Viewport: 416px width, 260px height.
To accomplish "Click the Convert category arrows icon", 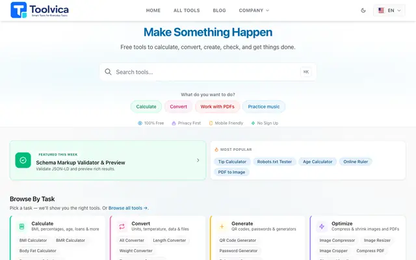I will (122, 226).
